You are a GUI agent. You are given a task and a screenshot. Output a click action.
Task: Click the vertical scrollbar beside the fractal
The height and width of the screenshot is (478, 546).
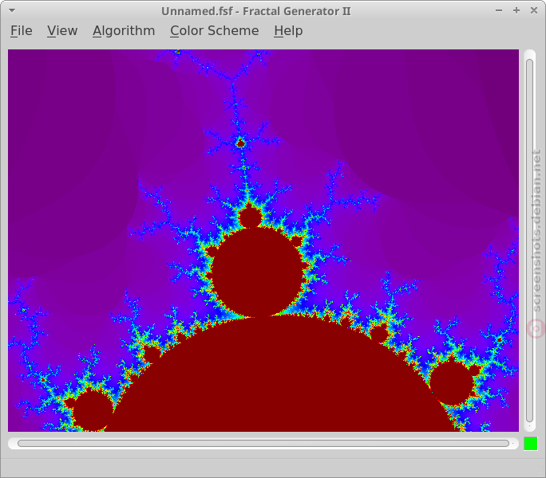tap(529, 241)
